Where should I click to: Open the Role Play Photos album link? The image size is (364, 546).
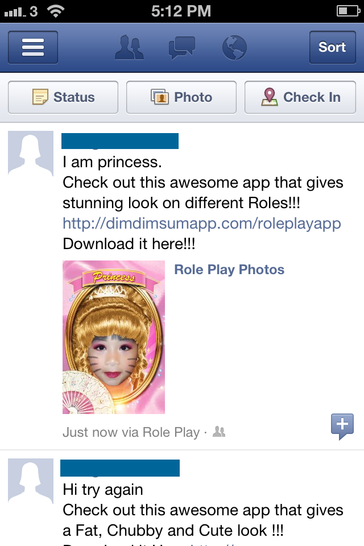pyautogui.click(x=229, y=270)
